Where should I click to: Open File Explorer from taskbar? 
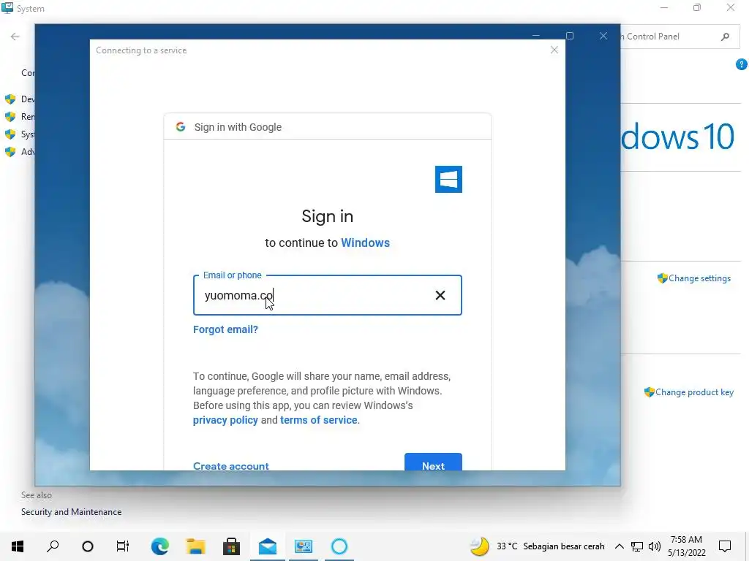(x=196, y=546)
